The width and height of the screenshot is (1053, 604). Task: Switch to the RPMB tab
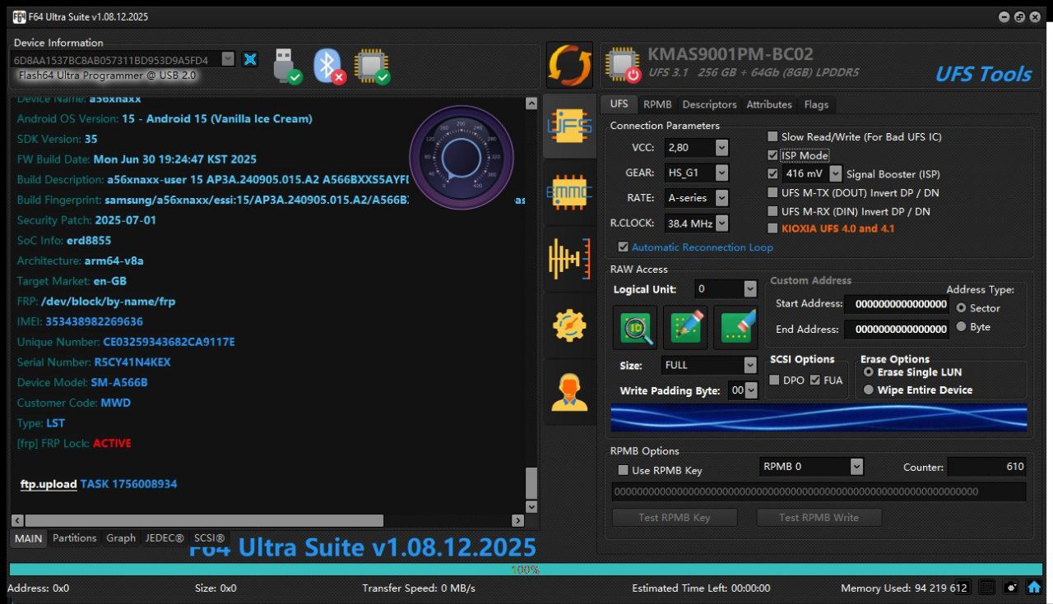tap(657, 104)
